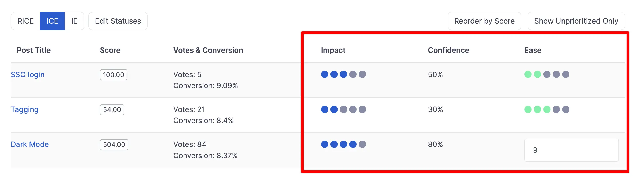Screen dimensions: 642x180
Task: Set Tagging ease to fifth dot
Action: 566,109
